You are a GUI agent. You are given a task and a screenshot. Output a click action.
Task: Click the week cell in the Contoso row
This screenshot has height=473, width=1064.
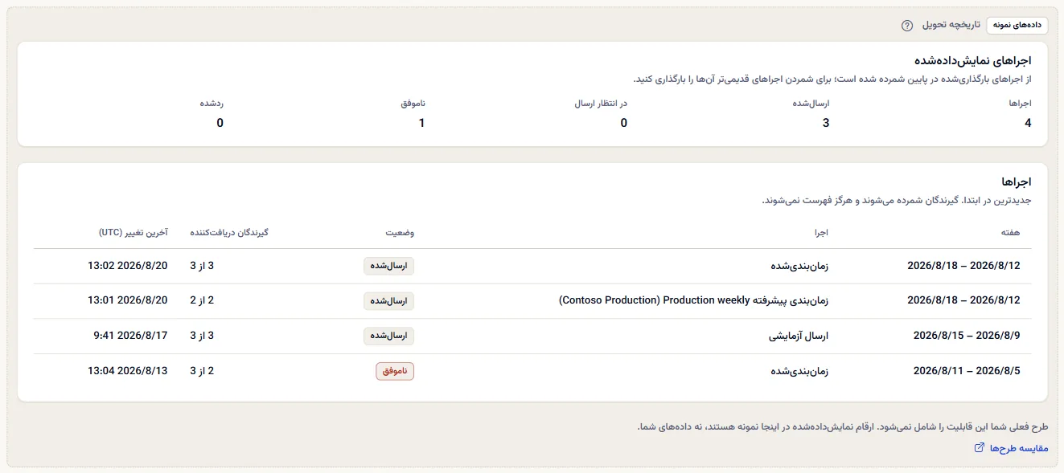[963, 300]
